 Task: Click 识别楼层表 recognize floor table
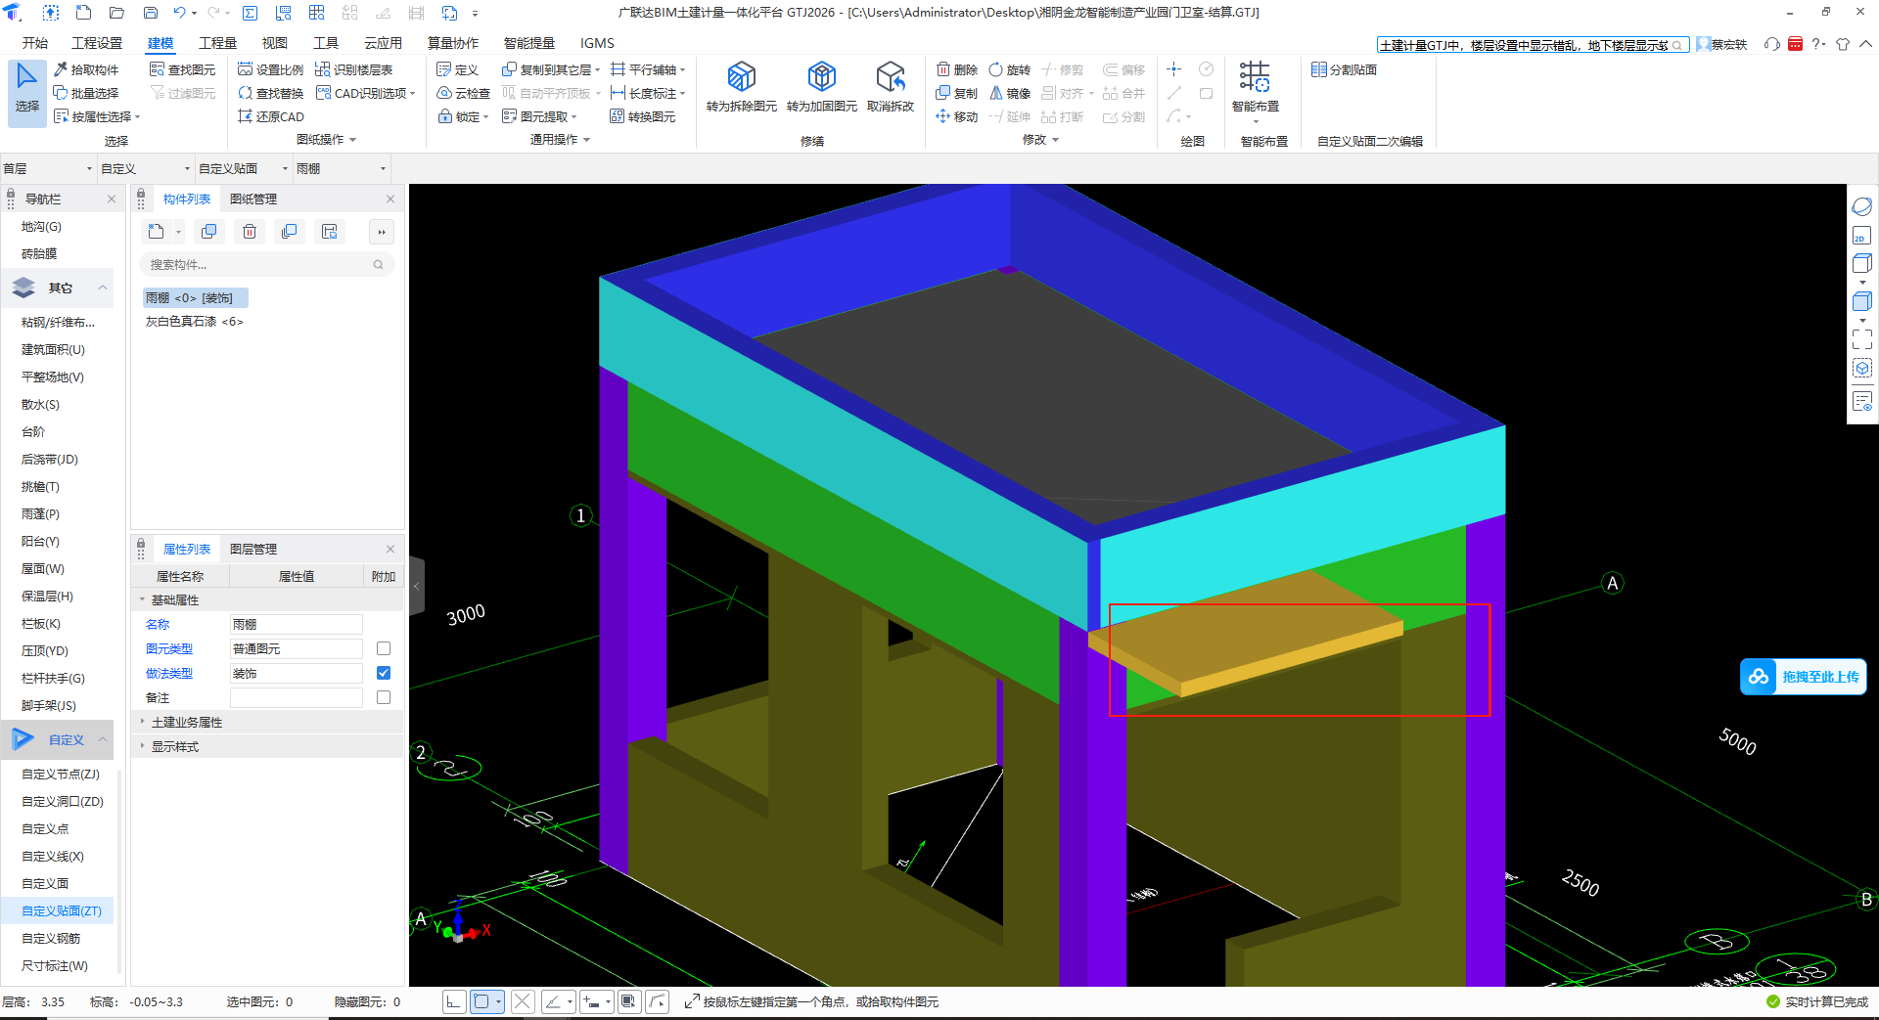tap(353, 69)
